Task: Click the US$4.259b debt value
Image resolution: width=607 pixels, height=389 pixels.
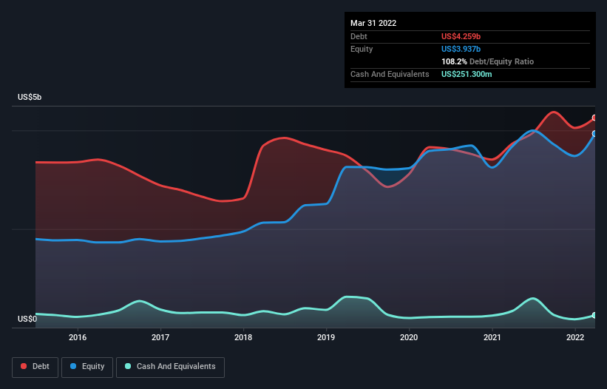Action: (461, 36)
